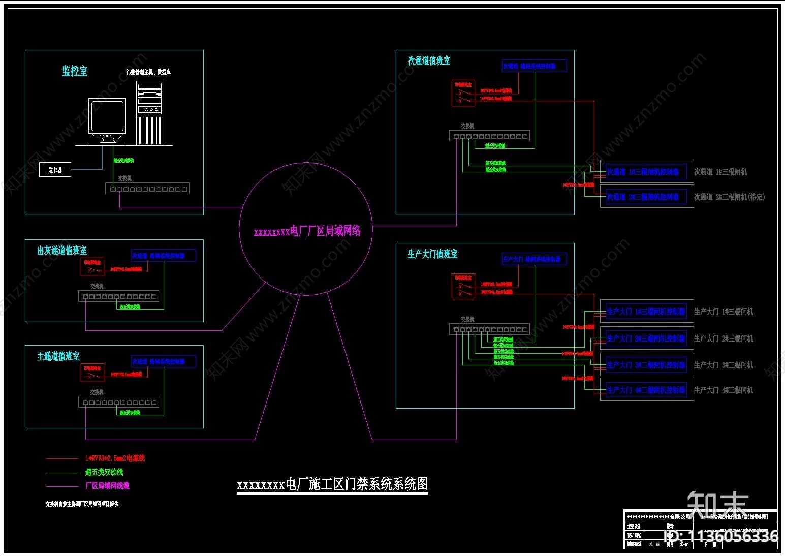Click the blue system controller box in 生产大门值班室
Image resolution: width=785 pixels, height=556 pixels.
coord(534,259)
